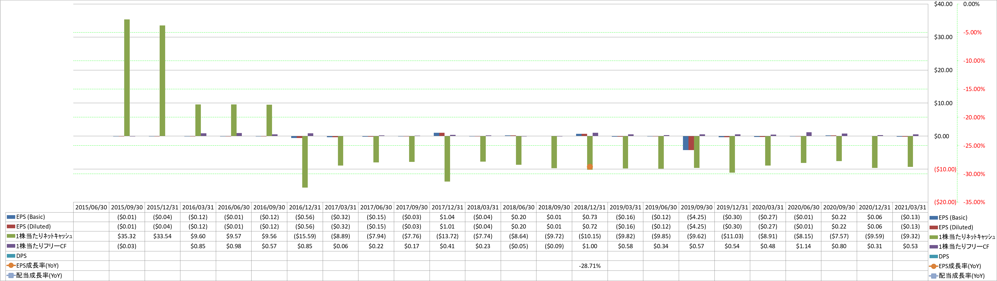Image resolution: width=997 pixels, height=281 pixels.
Task: Click the ($10.15) net cash cell
Action: (x=590, y=236)
